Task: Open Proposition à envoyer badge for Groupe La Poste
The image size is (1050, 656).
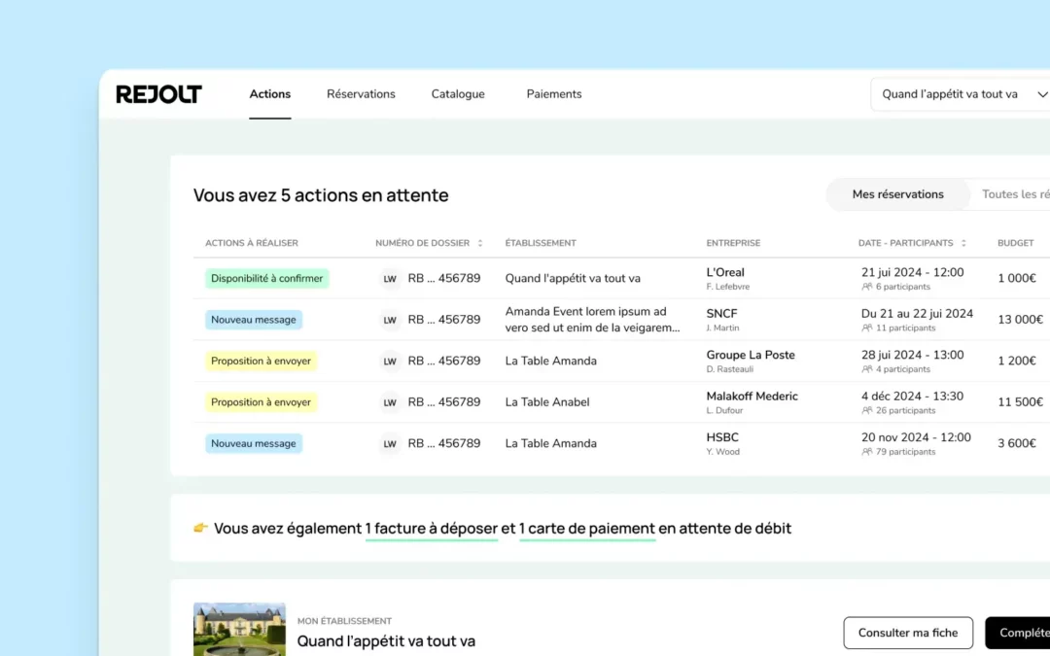Action: [x=261, y=361]
